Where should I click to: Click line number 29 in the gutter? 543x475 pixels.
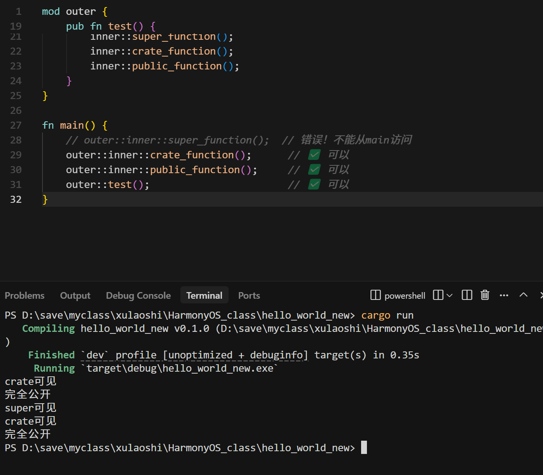click(16, 155)
